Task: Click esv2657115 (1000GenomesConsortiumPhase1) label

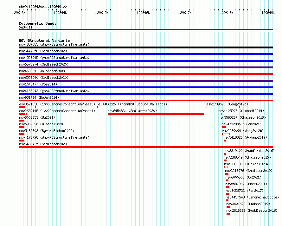Action: 57,111
